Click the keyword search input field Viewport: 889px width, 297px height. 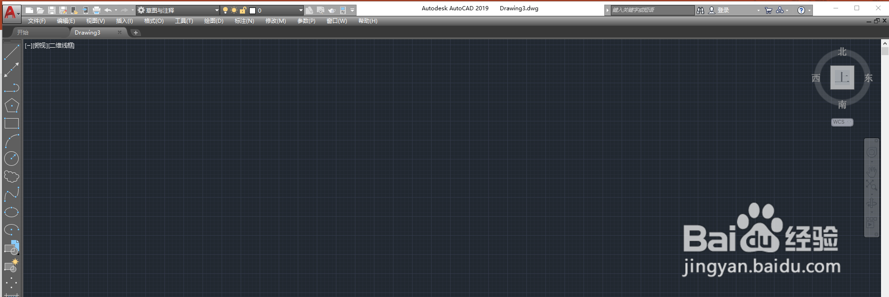[x=652, y=10]
